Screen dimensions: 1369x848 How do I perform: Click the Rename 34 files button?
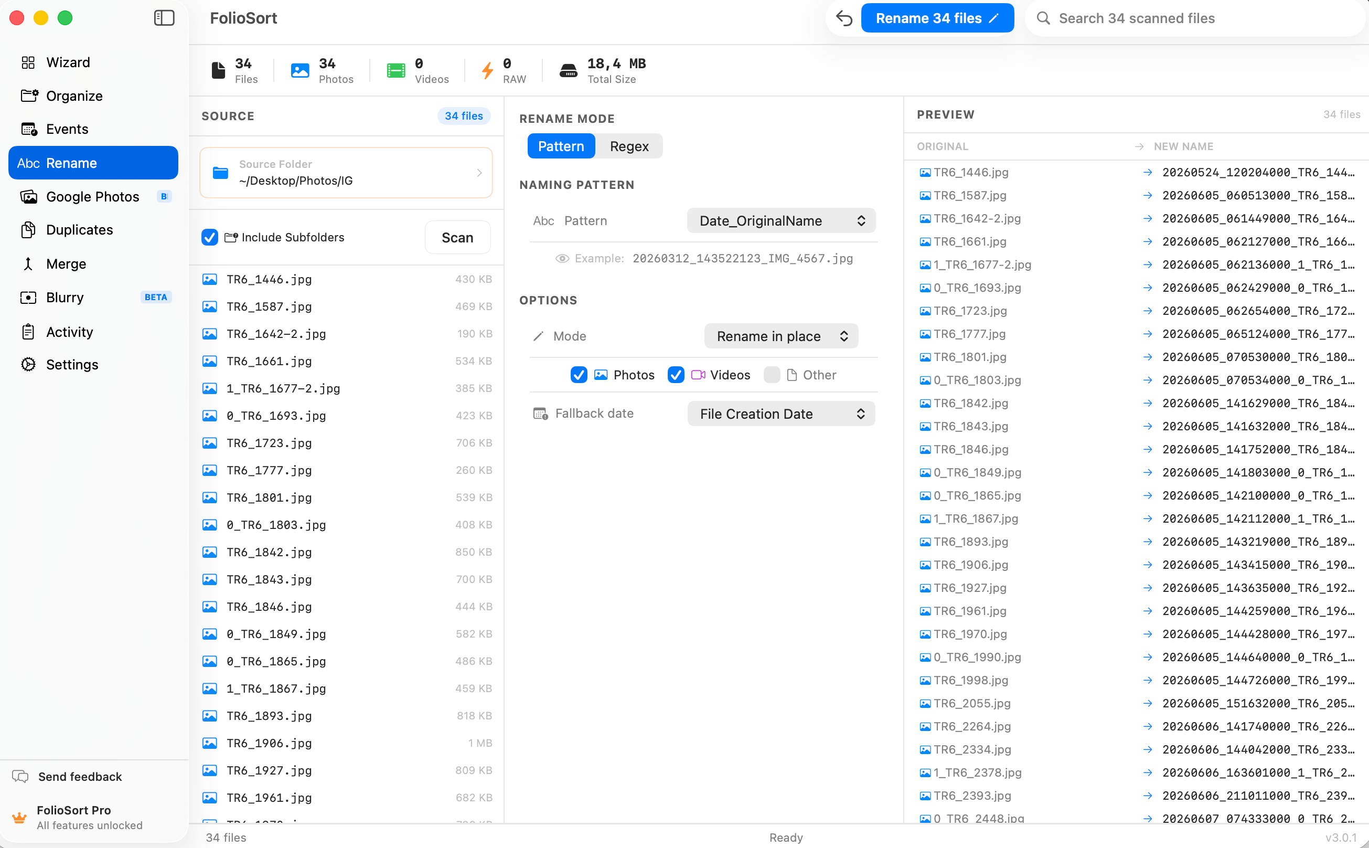937,18
